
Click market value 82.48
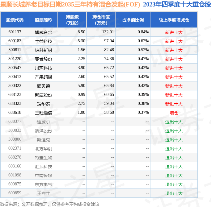tap(109, 50)
